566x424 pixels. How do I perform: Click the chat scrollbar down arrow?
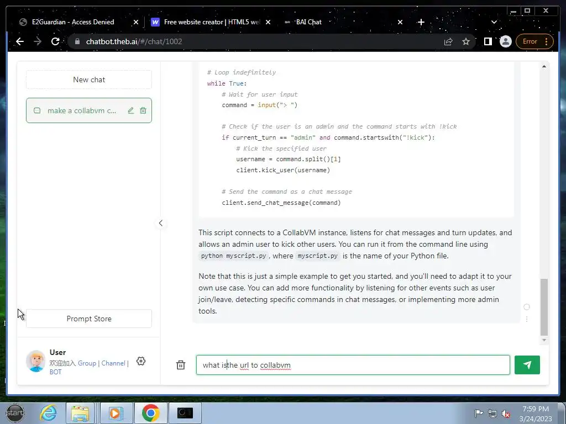544,340
